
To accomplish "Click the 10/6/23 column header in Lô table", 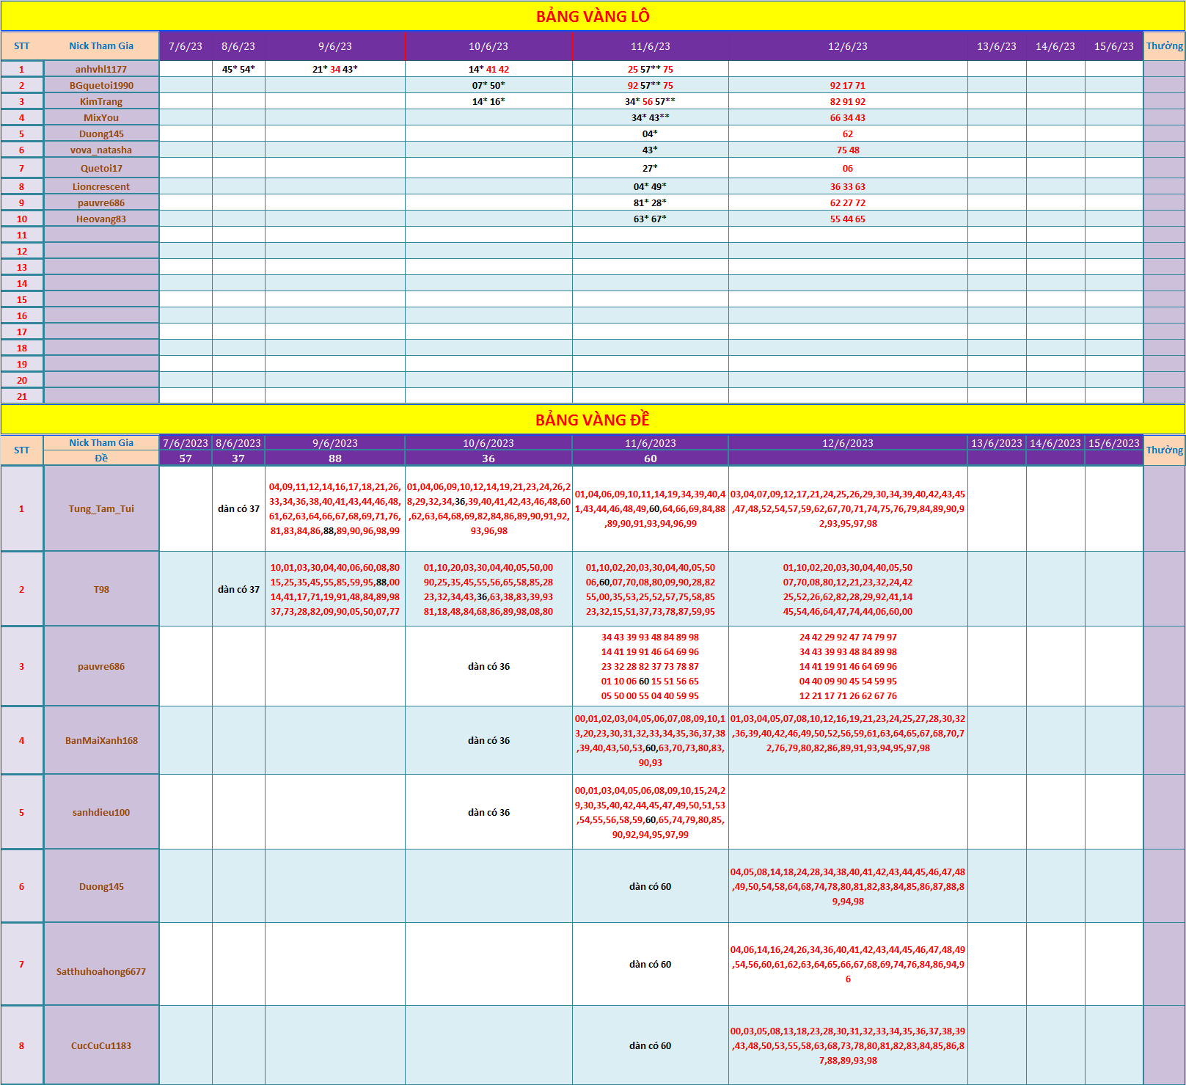I will (488, 46).
